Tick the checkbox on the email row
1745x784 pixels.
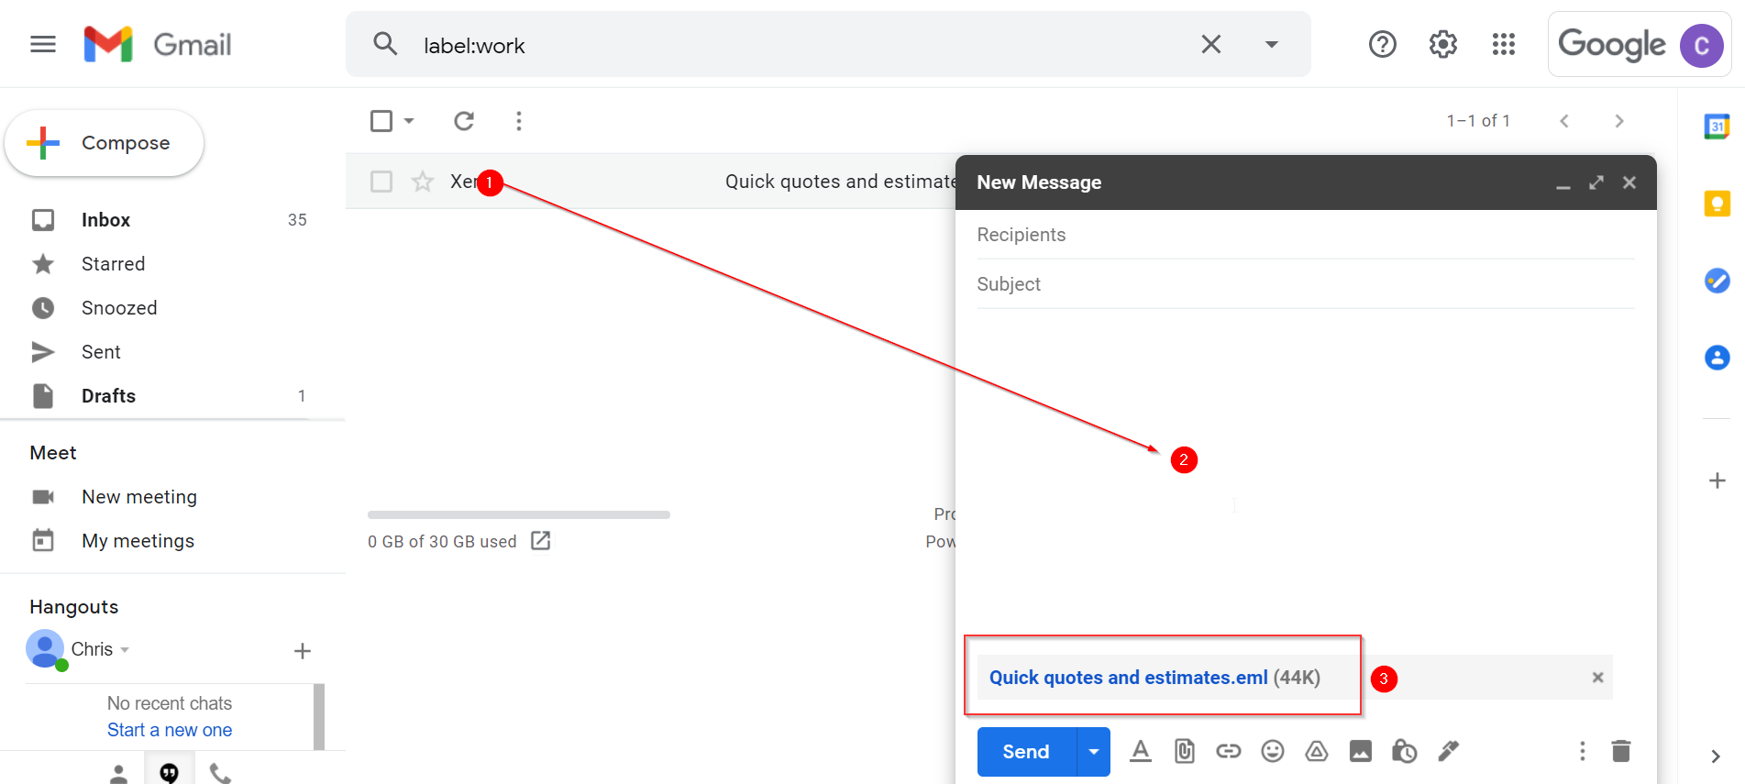click(381, 182)
